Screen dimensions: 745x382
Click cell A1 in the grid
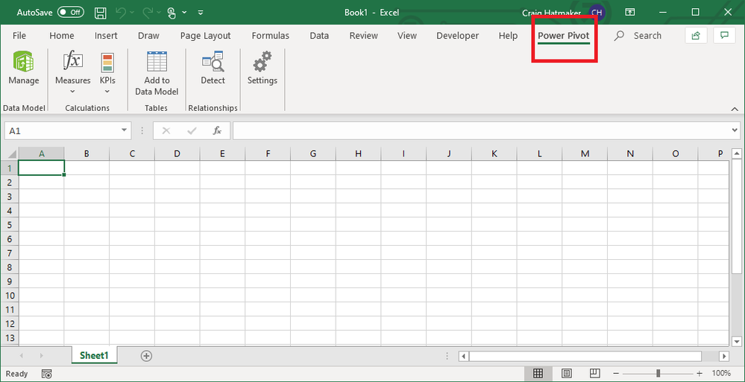pyautogui.click(x=41, y=168)
